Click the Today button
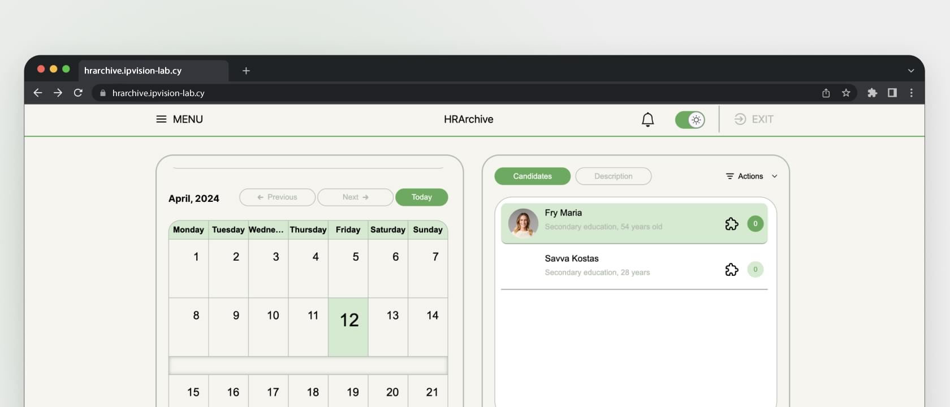This screenshot has height=407, width=950. tap(421, 197)
